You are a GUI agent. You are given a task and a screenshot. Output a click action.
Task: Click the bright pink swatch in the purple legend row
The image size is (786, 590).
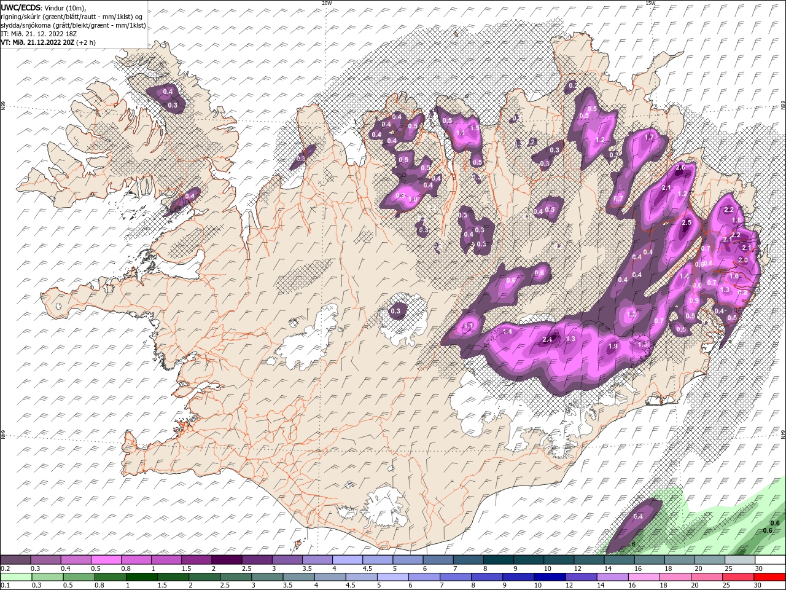(x=106, y=560)
